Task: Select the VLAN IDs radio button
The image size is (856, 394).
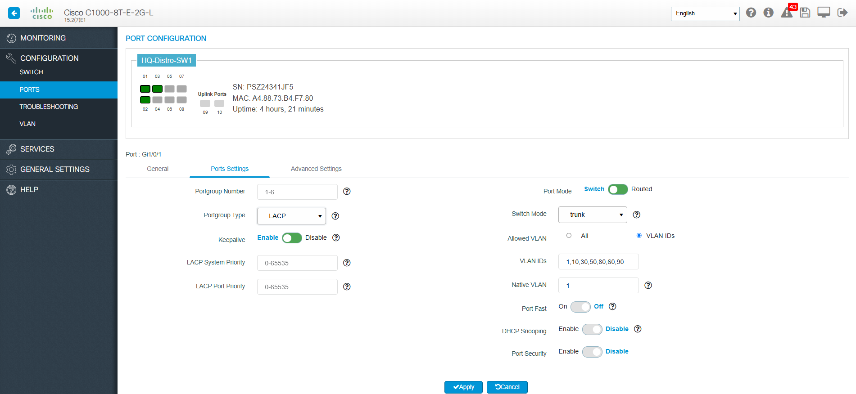Action: [639, 235]
